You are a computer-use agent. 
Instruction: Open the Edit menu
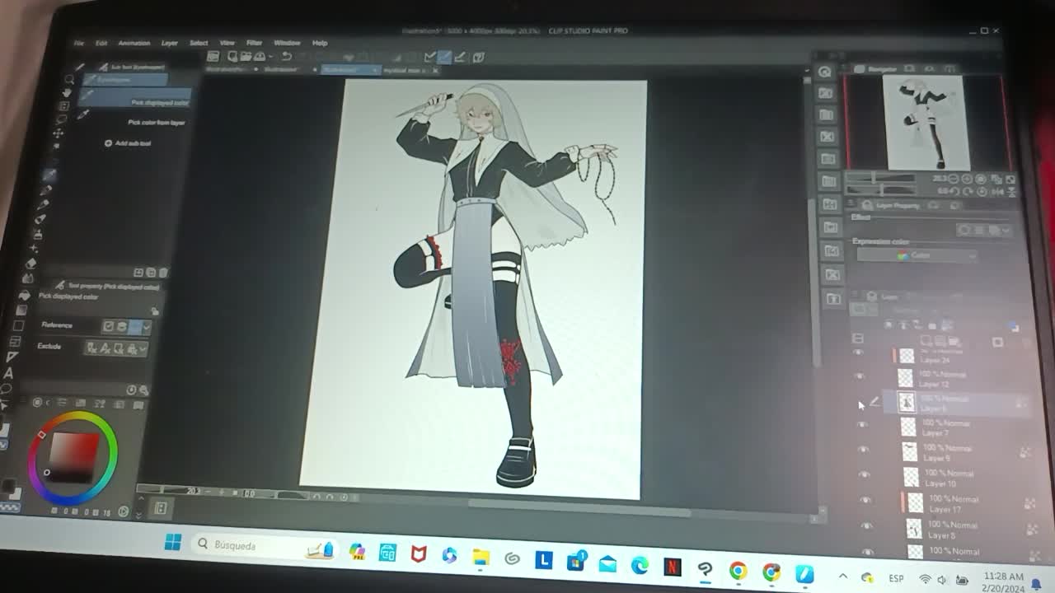[101, 43]
